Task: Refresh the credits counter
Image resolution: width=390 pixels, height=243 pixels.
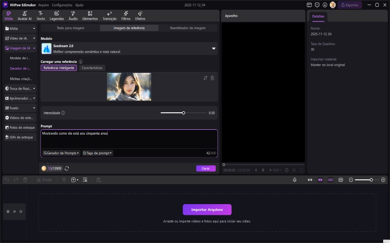Action: click(x=67, y=169)
